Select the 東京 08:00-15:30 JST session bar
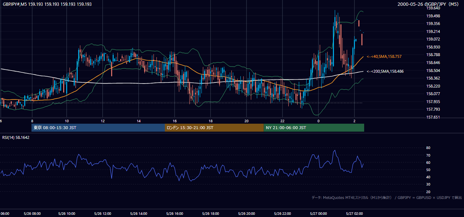This screenshot has width=464, height=217. pos(98,128)
